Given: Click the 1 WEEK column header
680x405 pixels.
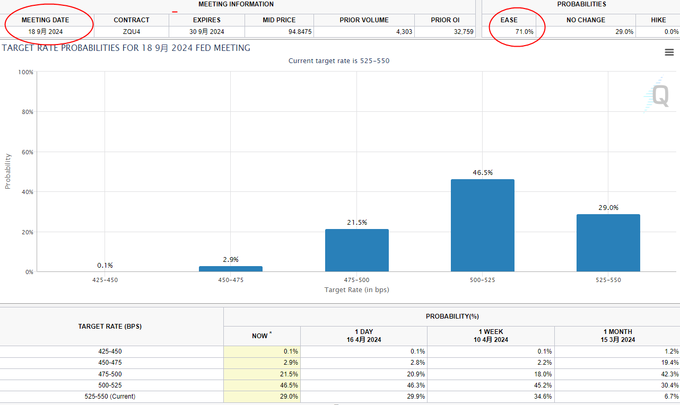Looking at the screenshot, I should [x=491, y=336].
